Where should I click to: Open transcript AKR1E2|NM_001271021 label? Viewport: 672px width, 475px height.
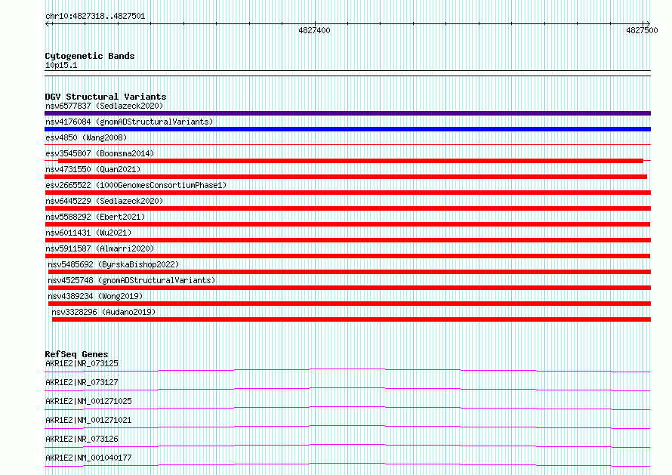tap(88, 420)
